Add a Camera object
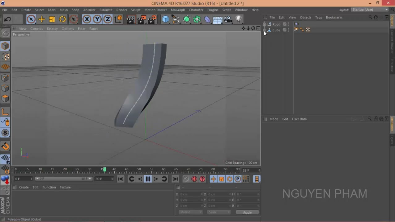Image resolution: width=395 pixels, height=222 pixels. 228,19
